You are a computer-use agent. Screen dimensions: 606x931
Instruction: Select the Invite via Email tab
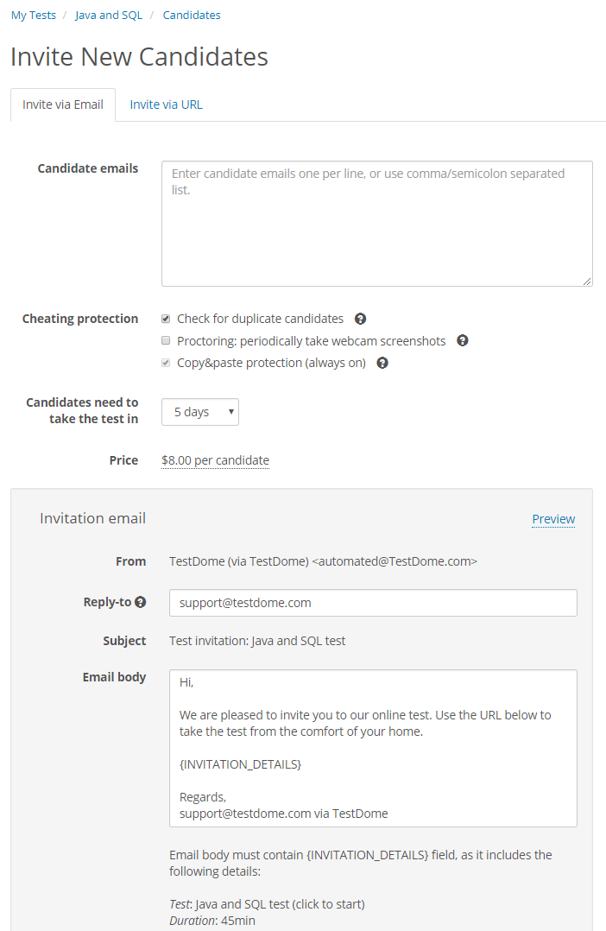(63, 104)
